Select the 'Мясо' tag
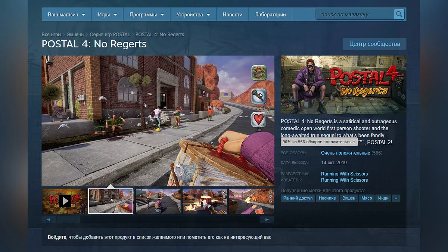The image size is (448, 252). click(x=367, y=198)
